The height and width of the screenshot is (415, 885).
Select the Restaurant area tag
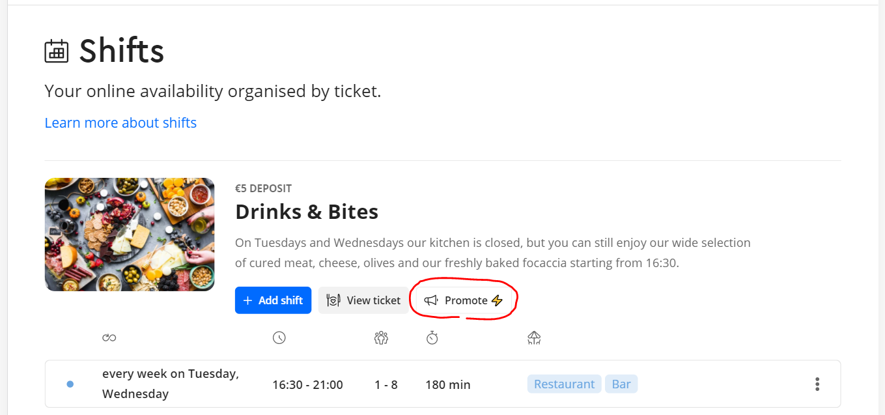pyautogui.click(x=564, y=384)
